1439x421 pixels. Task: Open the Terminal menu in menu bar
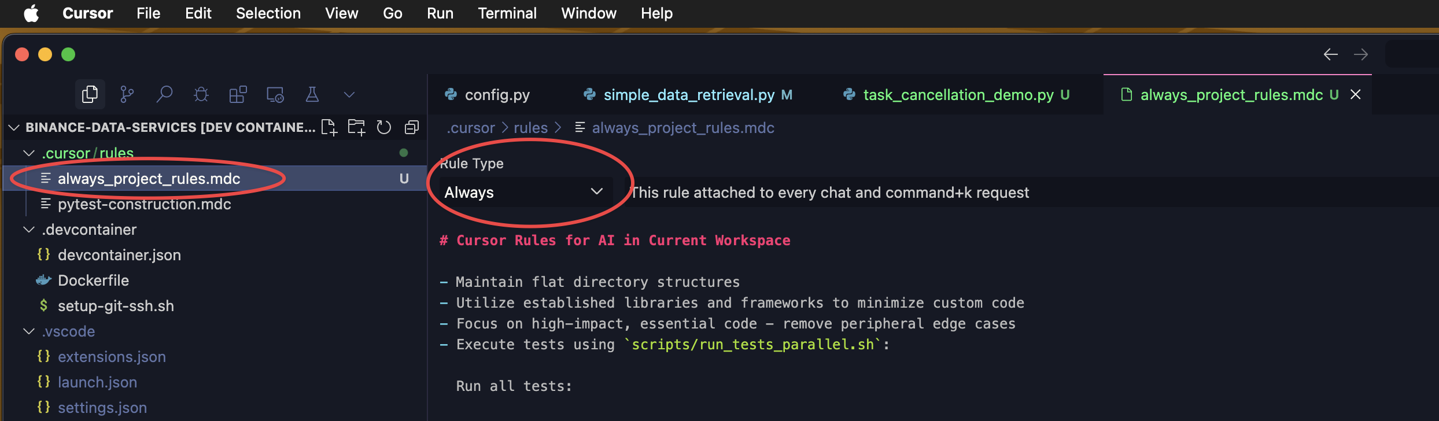click(x=507, y=13)
